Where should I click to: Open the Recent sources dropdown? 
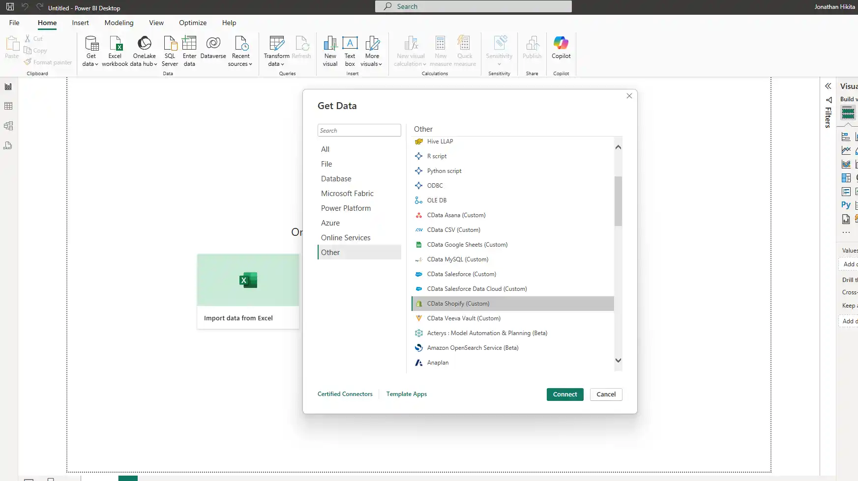coord(240,64)
